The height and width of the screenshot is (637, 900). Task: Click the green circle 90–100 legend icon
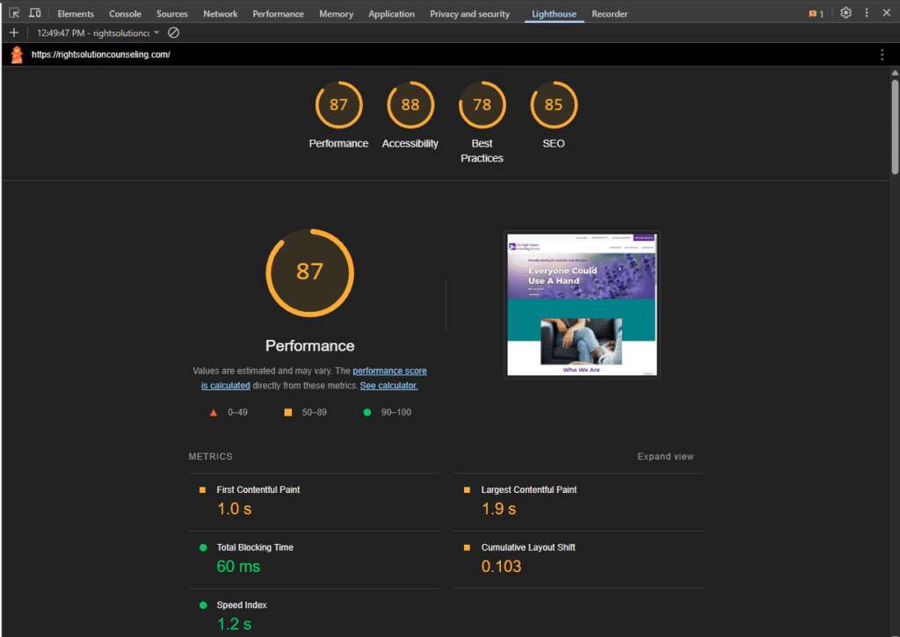click(367, 412)
